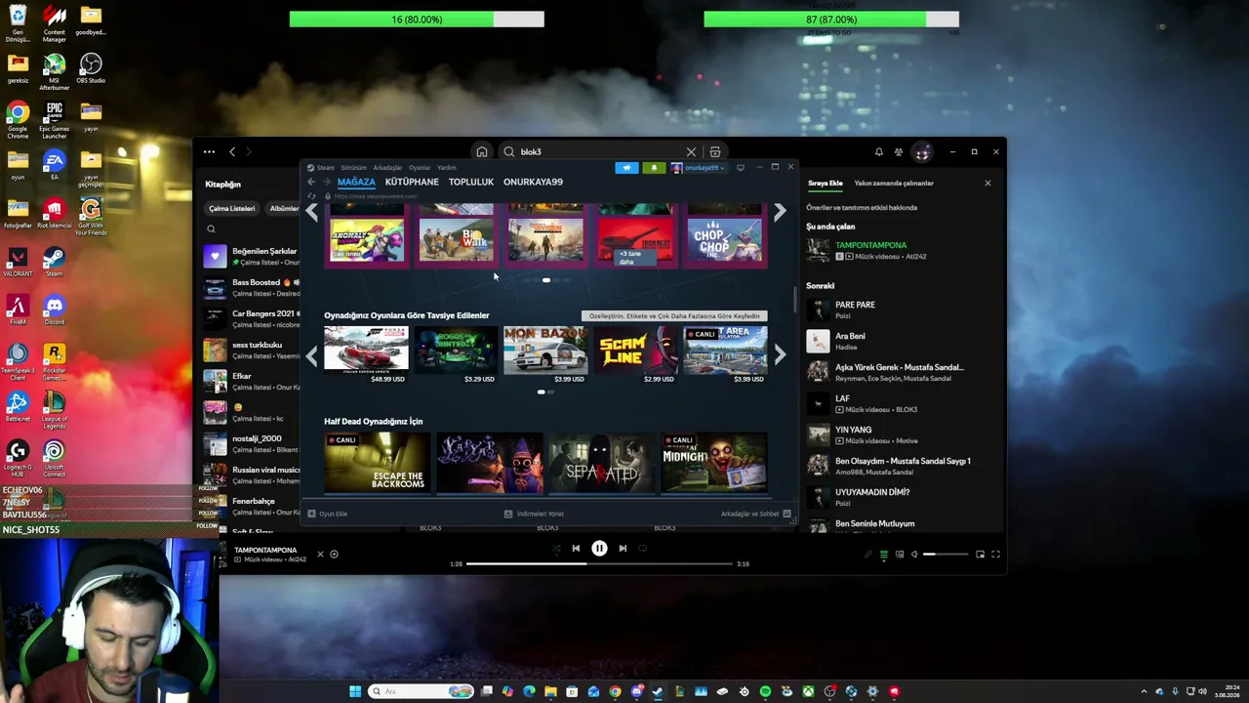1249x703 pixels.
Task: Toggle the Spotify queue view icon
Action: point(884,555)
